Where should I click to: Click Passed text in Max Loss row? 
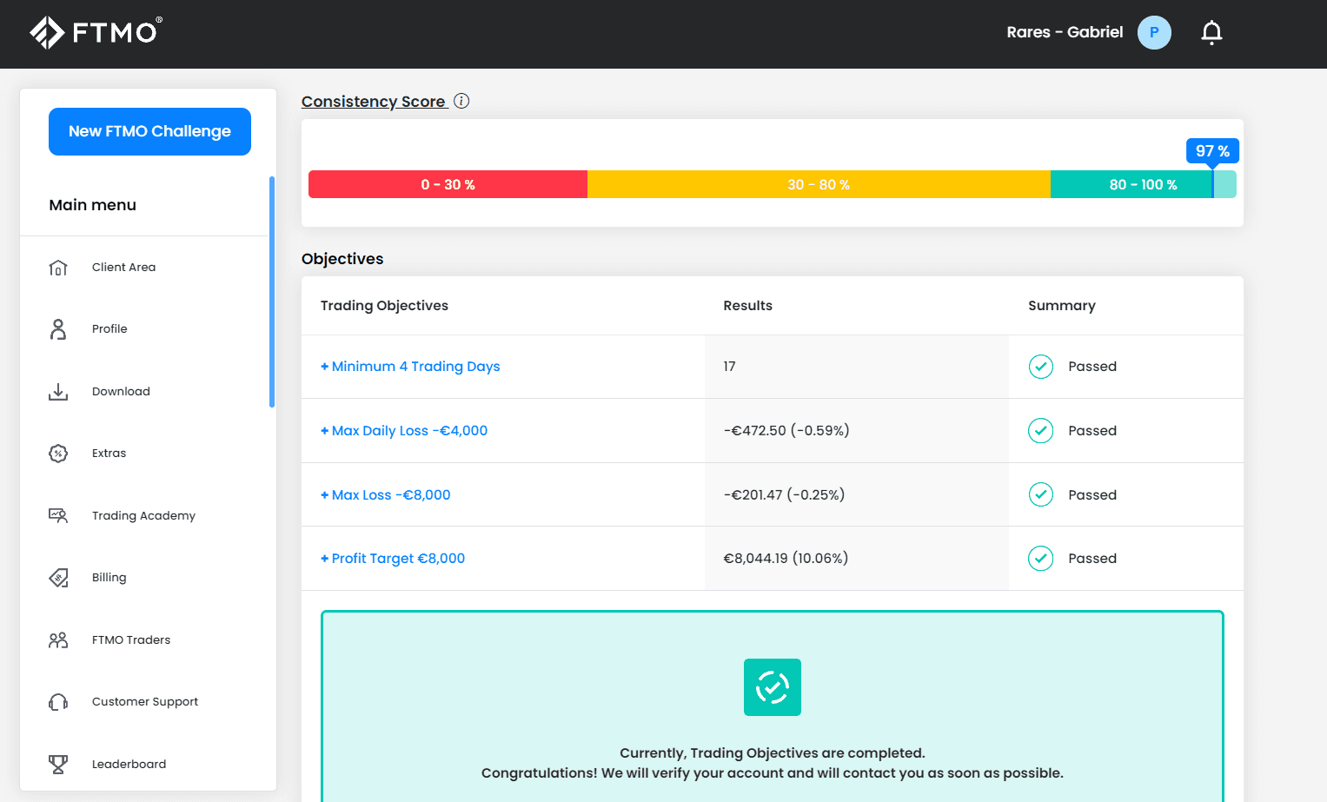tap(1092, 495)
